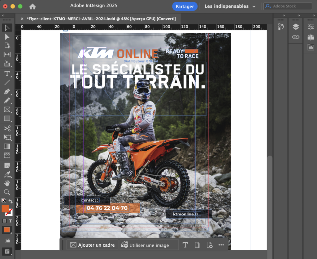Expand the tools panel to two columns
The height and width of the screenshot is (259, 317).
click(x=3, y=15)
